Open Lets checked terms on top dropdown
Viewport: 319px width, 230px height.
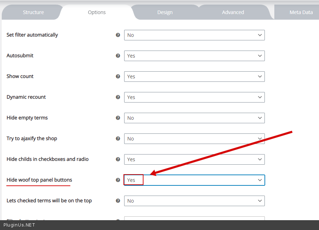(194, 201)
